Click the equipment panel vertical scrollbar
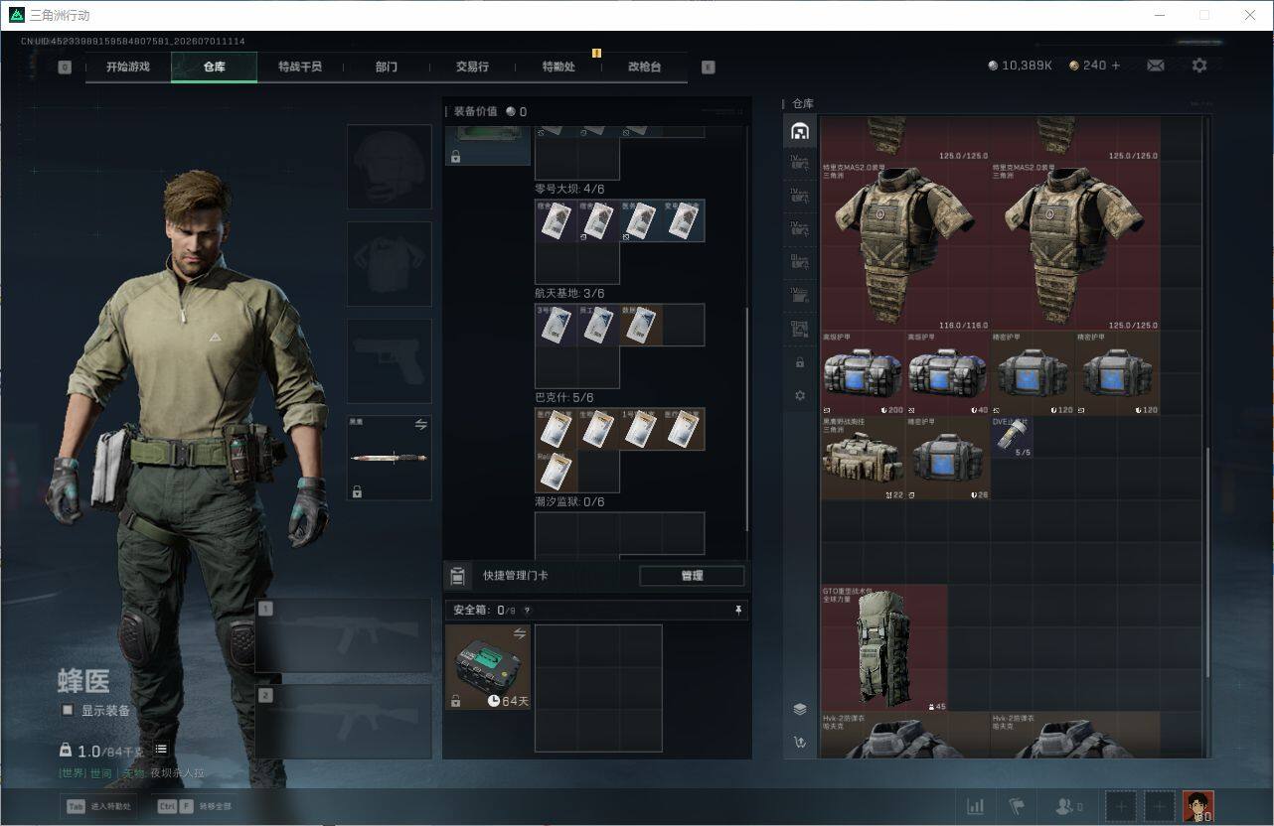1274x826 pixels. click(x=747, y=417)
